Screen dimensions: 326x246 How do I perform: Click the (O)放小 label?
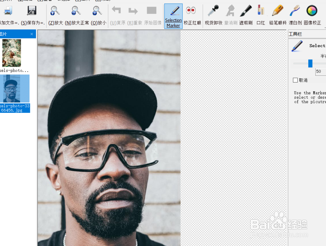(x=98, y=23)
